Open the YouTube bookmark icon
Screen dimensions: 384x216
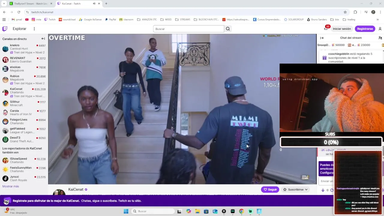coord(27,19)
